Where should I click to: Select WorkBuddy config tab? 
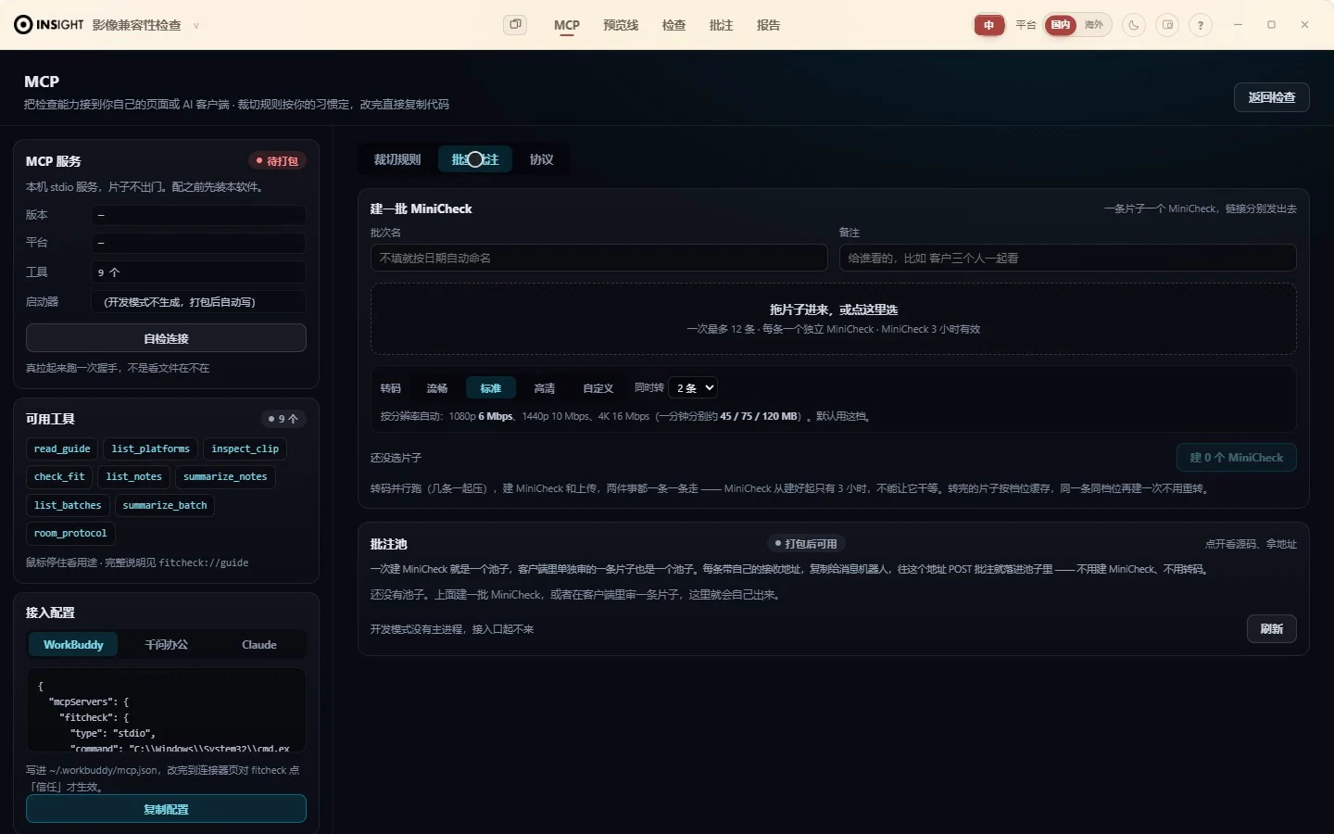(x=73, y=645)
